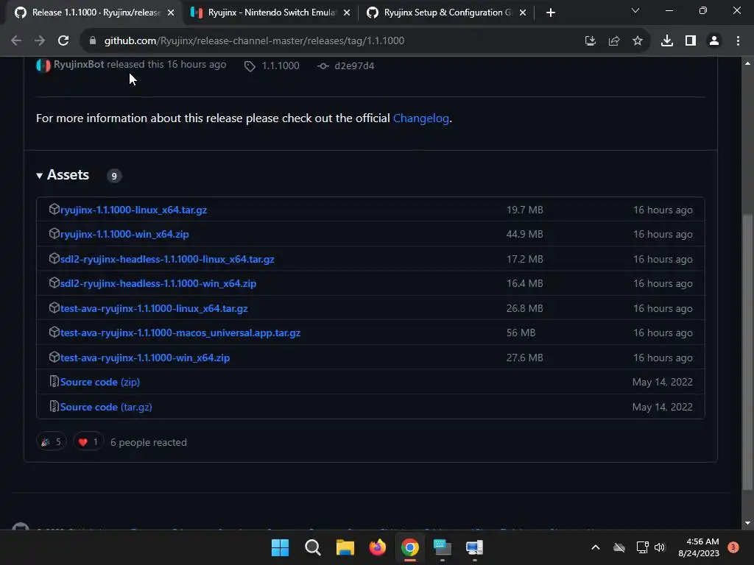Download test-ava-ryujinx linux_x64.tar.gz
Image resolution: width=754 pixels, height=565 pixels.
click(154, 308)
